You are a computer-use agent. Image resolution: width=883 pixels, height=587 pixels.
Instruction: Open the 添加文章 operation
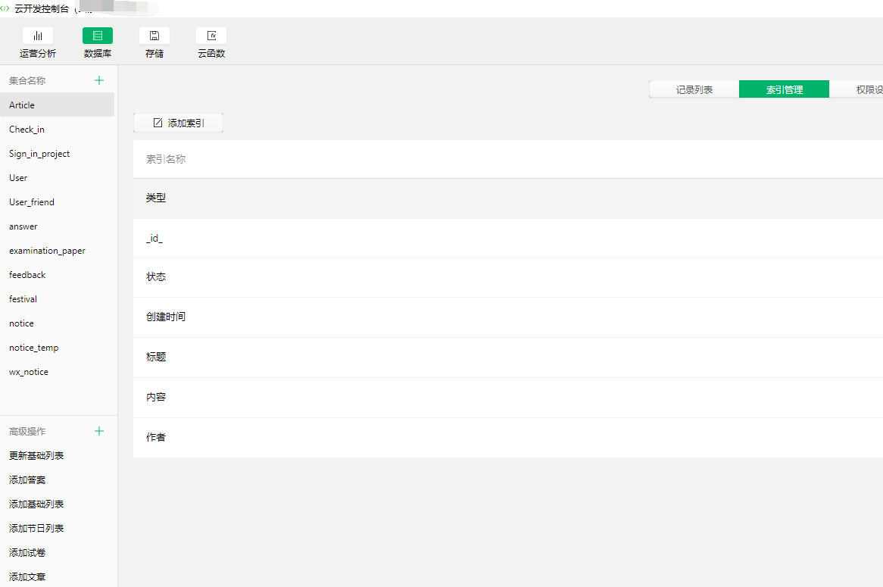point(27,577)
